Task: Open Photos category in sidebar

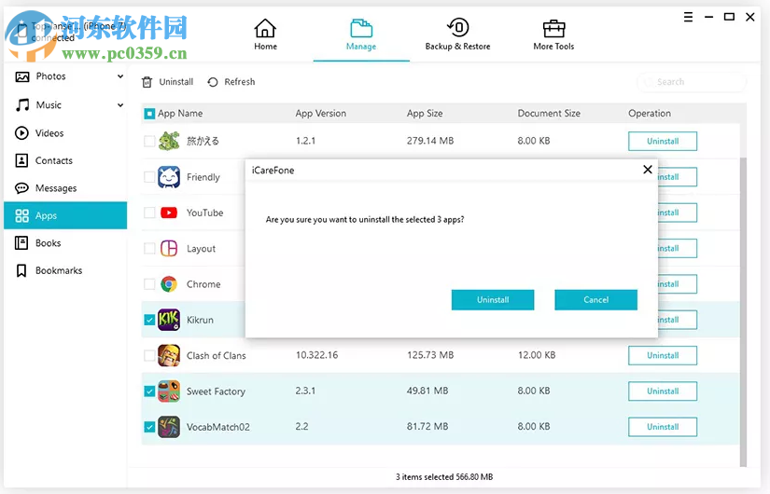Action: pyautogui.click(x=65, y=76)
